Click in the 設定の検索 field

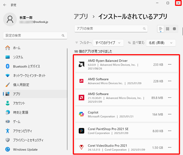pos(35,36)
